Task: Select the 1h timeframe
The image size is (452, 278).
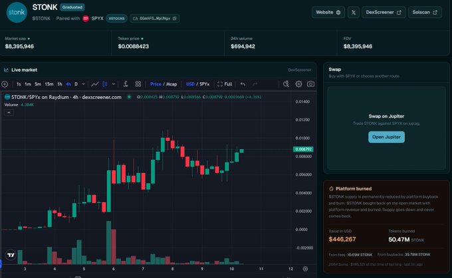Action: [60, 84]
